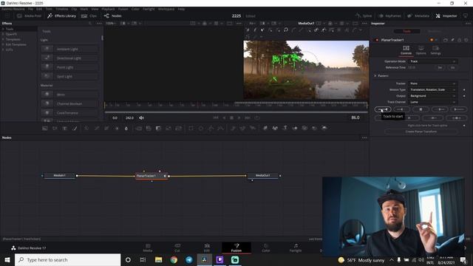Add a Blur node (droplet icon)
The image size is (473, 266).
tap(126, 128)
